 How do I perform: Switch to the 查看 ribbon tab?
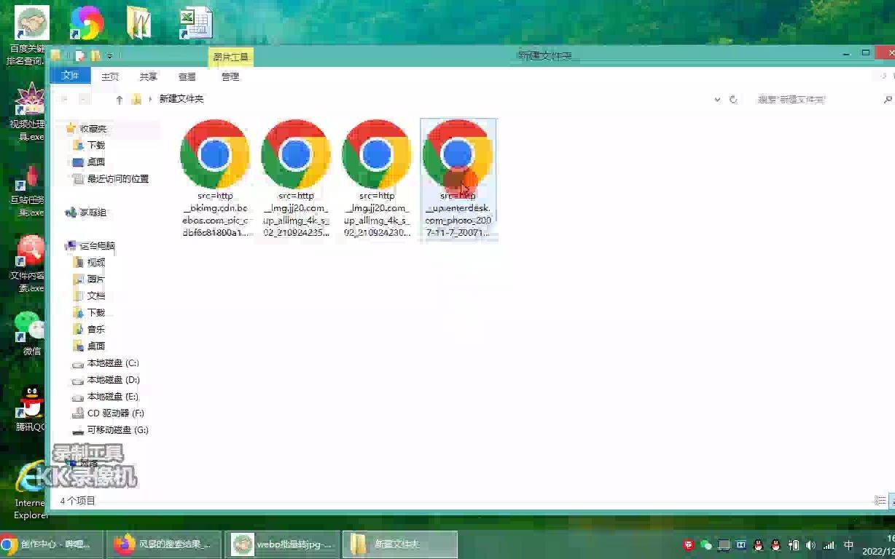(x=187, y=76)
